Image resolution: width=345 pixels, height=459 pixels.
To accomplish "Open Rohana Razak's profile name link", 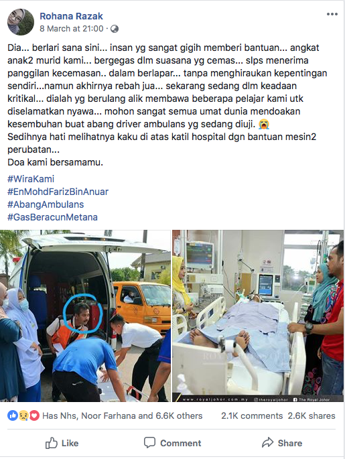I will coord(71,16).
